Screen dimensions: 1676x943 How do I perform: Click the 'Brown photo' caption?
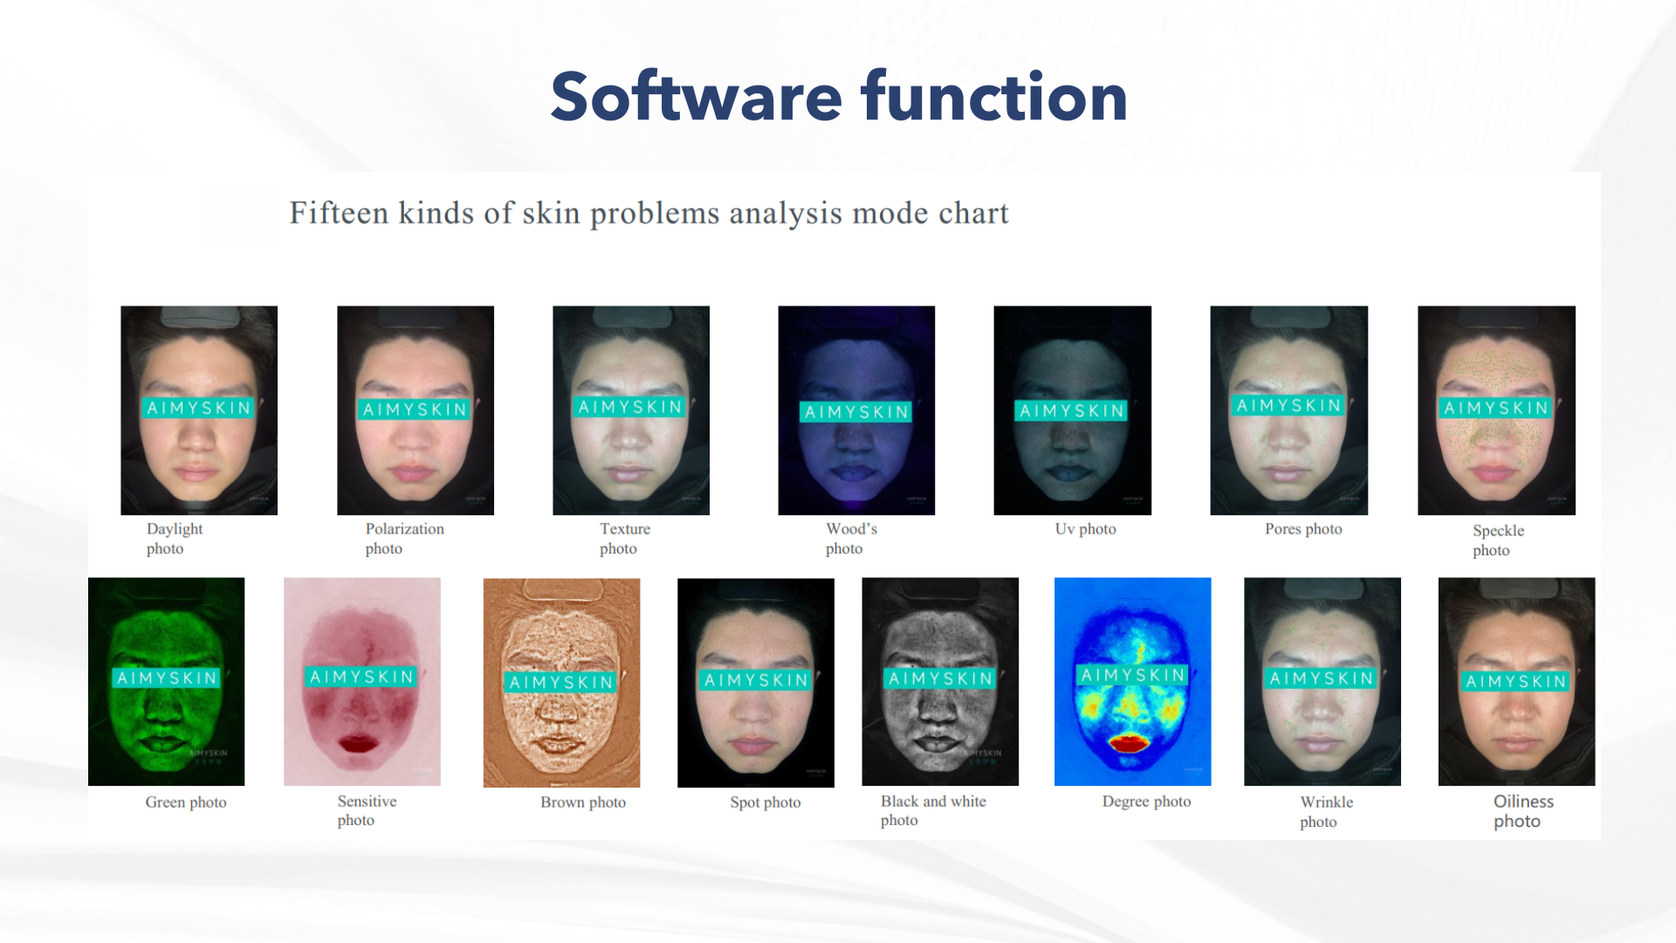coord(583,802)
